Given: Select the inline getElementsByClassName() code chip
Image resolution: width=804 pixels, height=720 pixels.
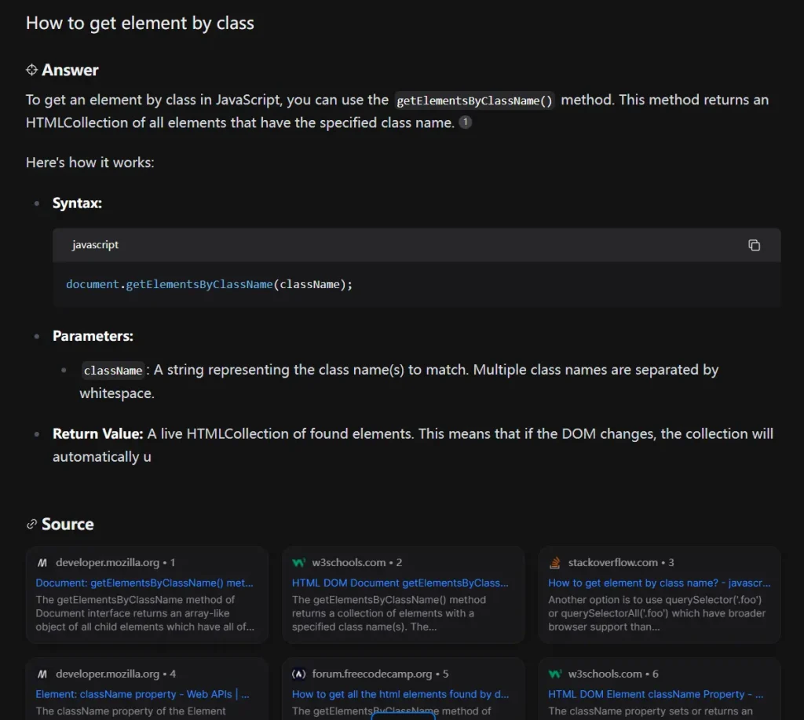Looking at the screenshot, I should point(474,100).
